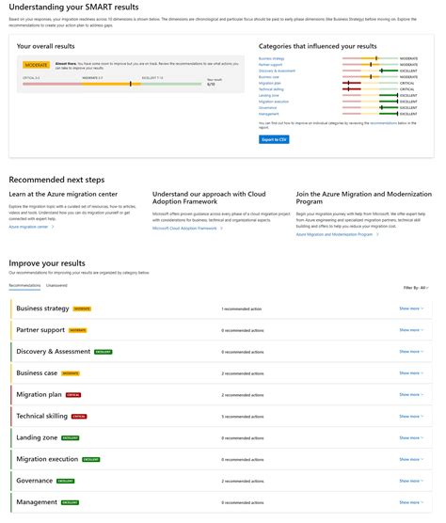Click chevron after Azure Migration and Modernization Program
Image resolution: width=446 pixels, height=523 pixels.
[377, 234]
